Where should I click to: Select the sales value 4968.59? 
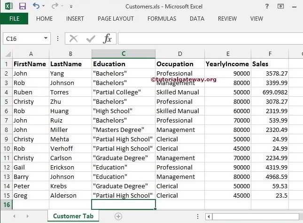point(270,177)
